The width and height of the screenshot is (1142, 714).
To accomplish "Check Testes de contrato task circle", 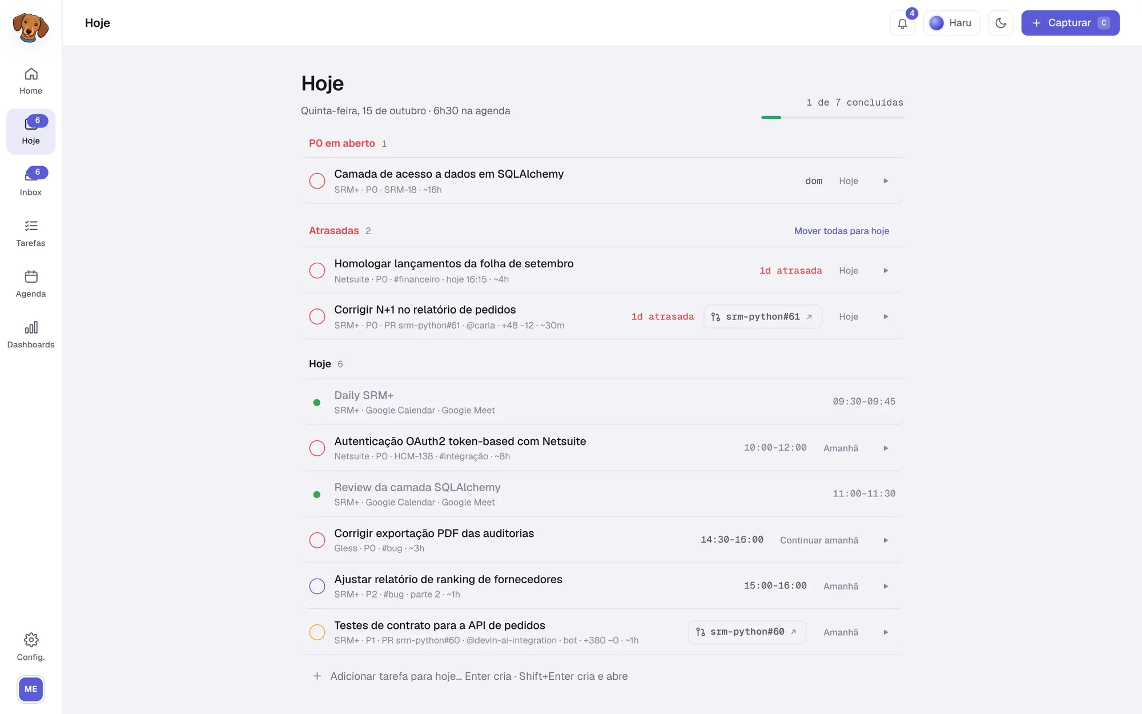I will (317, 632).
